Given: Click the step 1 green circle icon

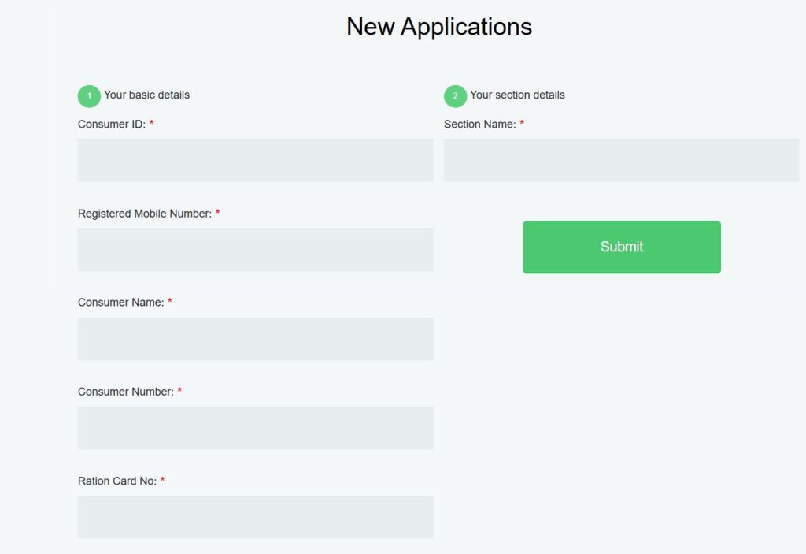Looking at the screenshot, I should click(89, 96).
